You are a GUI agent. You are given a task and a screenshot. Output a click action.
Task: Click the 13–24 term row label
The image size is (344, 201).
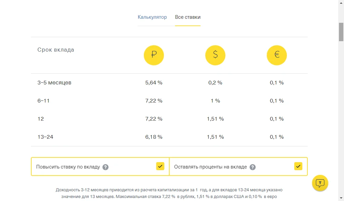(x=45, y=137)
